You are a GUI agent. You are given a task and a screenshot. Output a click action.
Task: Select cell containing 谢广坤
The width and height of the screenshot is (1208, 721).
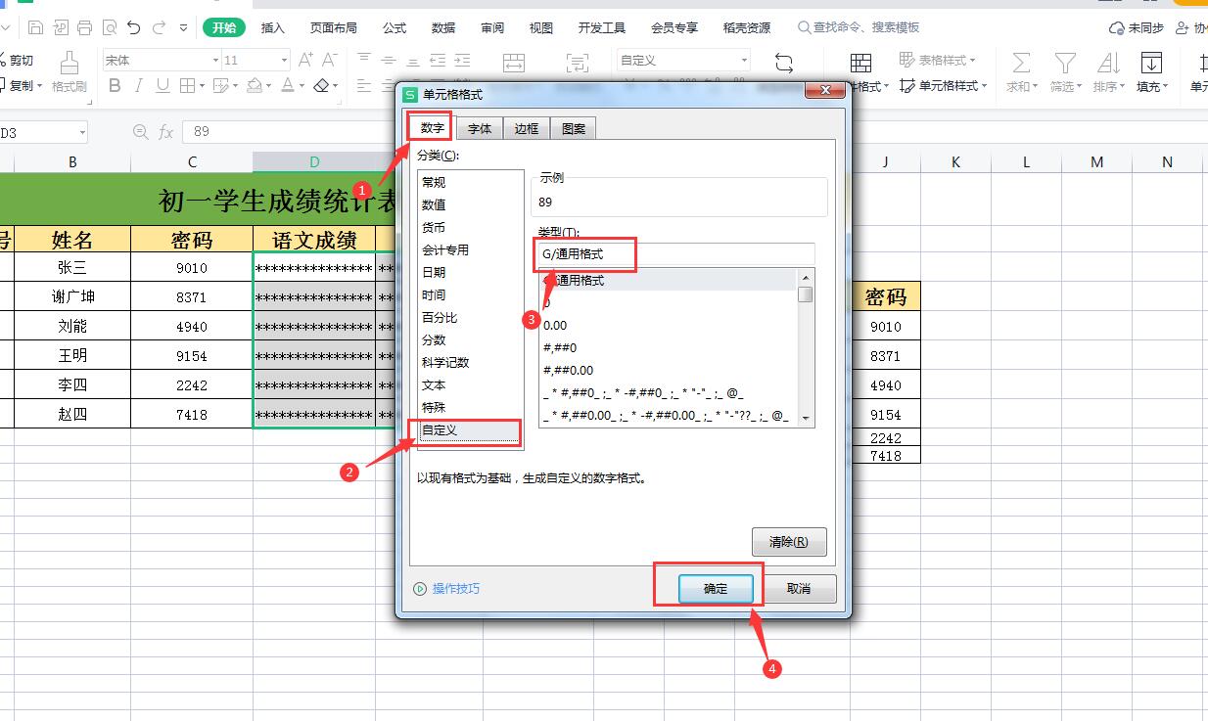pyautogui.click(x=72, y=296)
